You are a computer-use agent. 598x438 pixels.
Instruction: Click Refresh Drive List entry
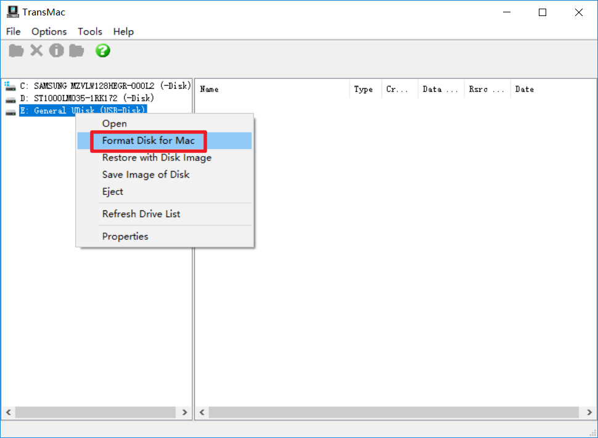pos(141,214)
